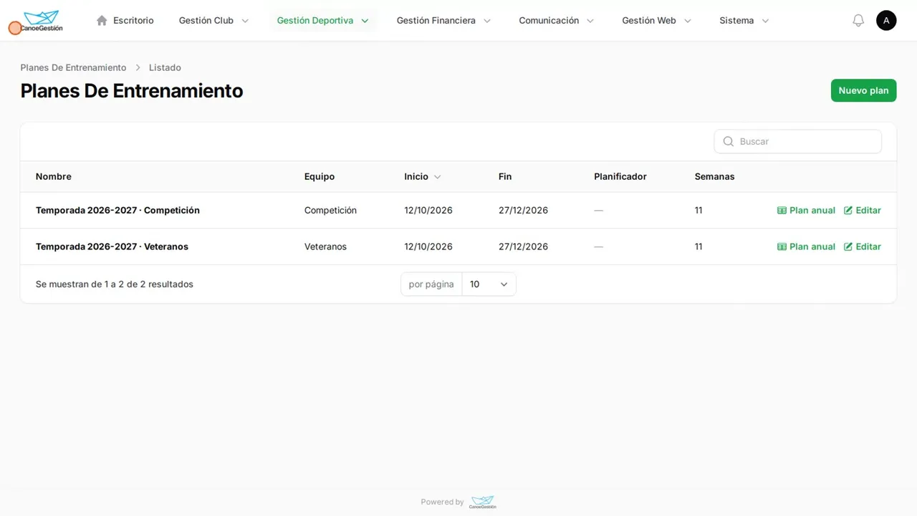Select the row name Temporada 2026-2027 · Competición

point(117,211)
